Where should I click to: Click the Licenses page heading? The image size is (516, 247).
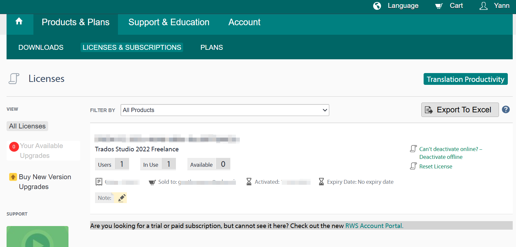[47, 79]
